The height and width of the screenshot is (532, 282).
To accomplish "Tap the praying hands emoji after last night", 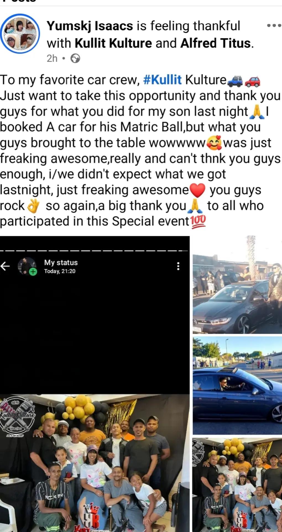I will click(x=257, y=112).
